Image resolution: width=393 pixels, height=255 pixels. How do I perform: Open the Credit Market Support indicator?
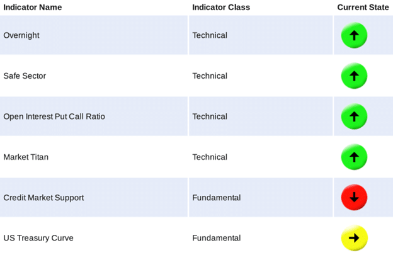[43, 198]
